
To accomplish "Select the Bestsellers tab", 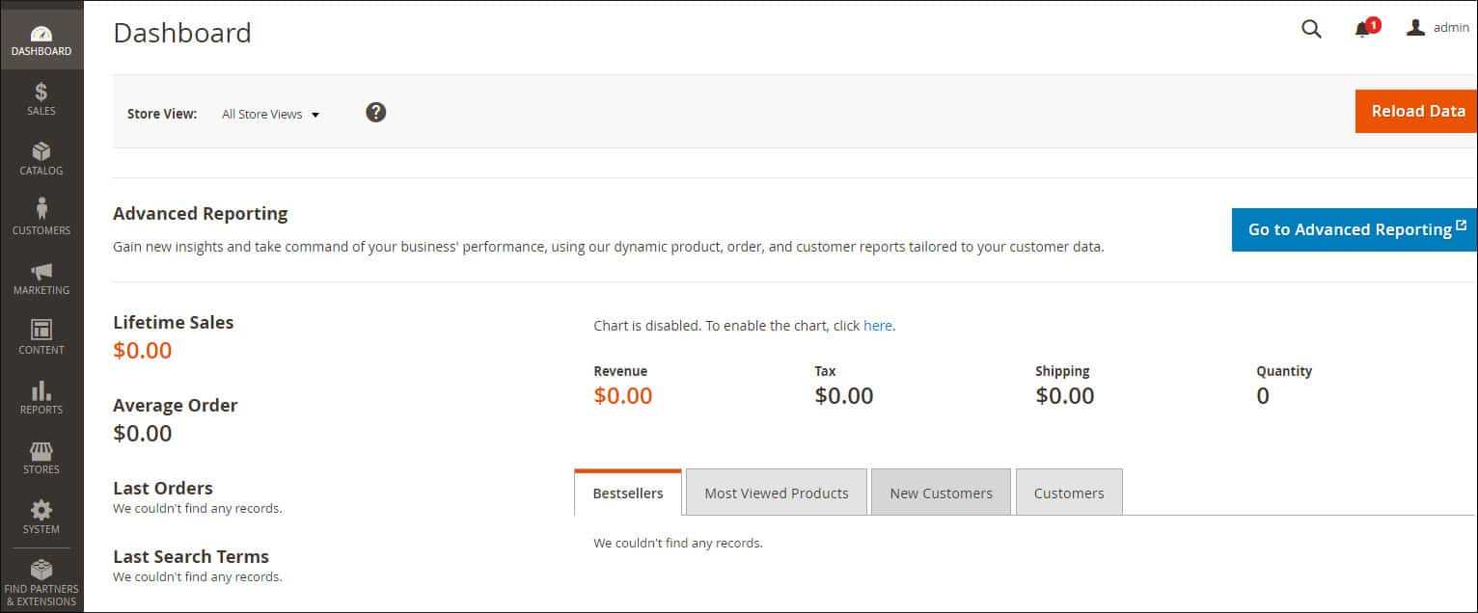I will (628, 493).
